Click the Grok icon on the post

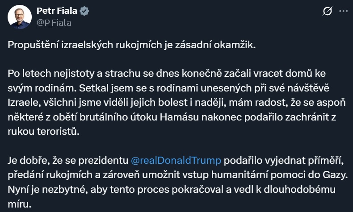[x=327, y=12]
